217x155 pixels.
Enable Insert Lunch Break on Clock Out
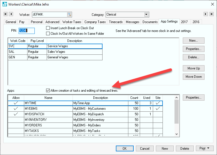[x=48, y=28]
